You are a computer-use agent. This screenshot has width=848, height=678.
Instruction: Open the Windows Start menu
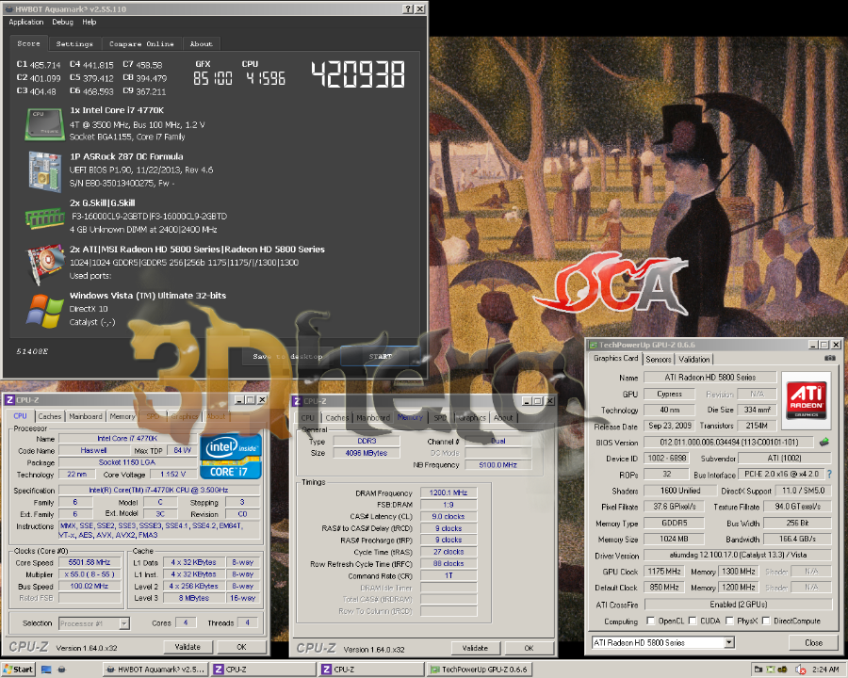coord(17,670)
